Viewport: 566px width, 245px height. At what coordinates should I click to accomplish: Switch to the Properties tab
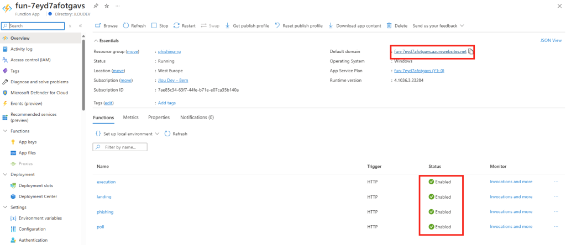pyautogui.click(x=159, y=118)
